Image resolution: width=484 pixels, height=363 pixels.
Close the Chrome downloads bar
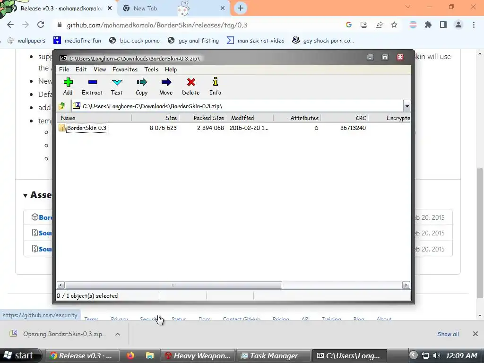pyautogui.click(x=475, y=334)
